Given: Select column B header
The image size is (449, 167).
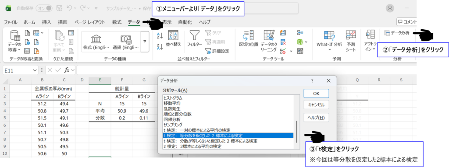Looking at the screenshot, I should click(x=43, y=80).
